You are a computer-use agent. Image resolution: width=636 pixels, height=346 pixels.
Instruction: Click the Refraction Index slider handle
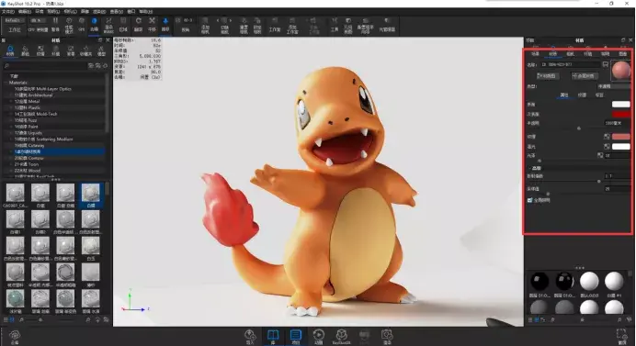coord(599,181)
